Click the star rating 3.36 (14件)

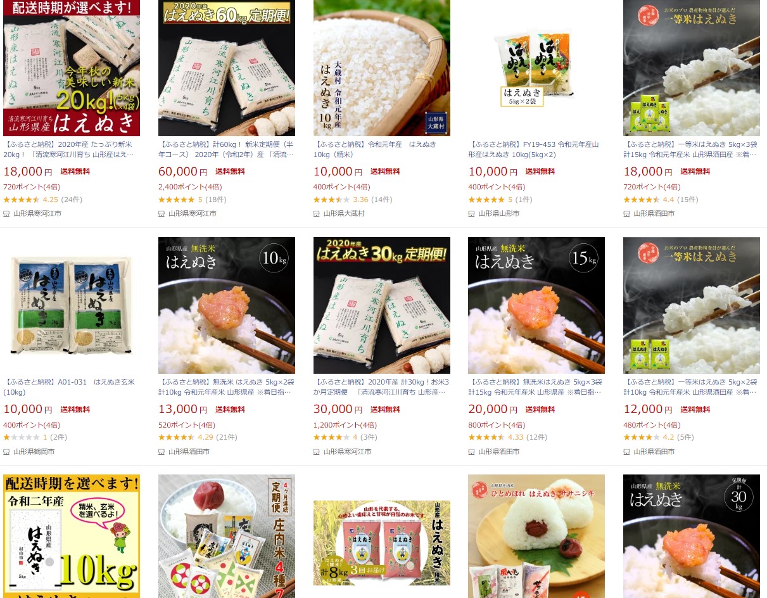(352, 200)
